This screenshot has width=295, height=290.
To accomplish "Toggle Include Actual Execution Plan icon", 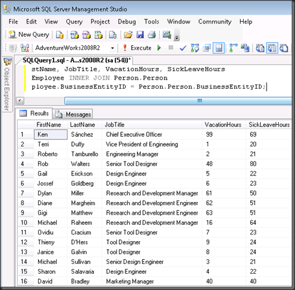I will pyautogui.click(x=233, y=48).
